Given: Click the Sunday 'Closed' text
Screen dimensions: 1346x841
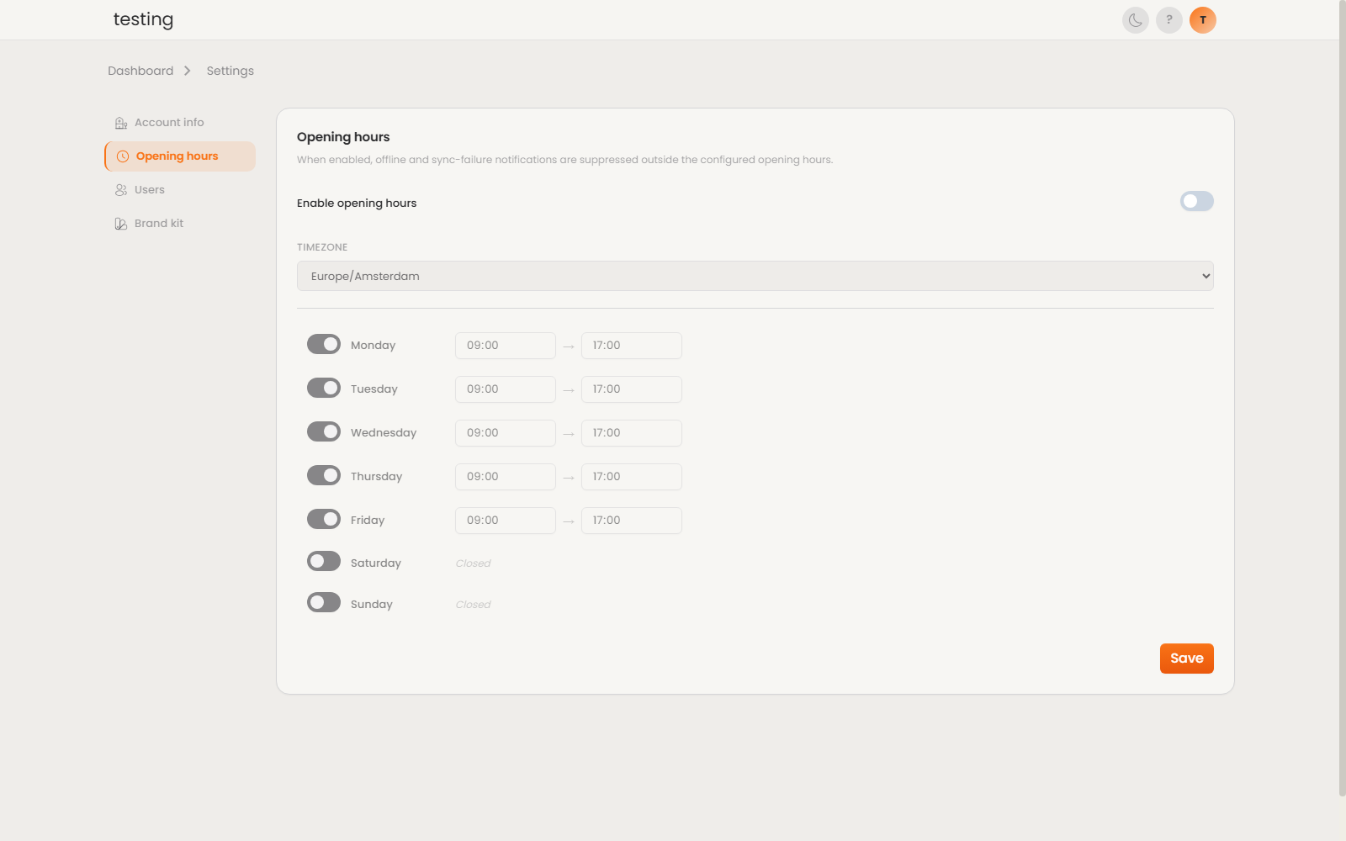Looking at the screenshot, I should (473, 605).
